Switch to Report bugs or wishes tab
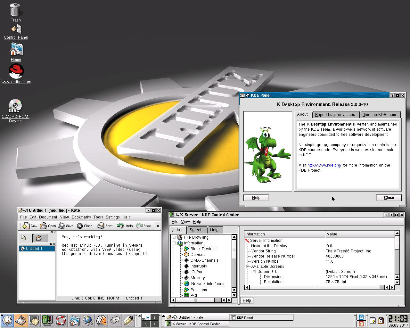The width and height of the screenshot is (410, 328). pyautogui.click(x=335, y=115)
